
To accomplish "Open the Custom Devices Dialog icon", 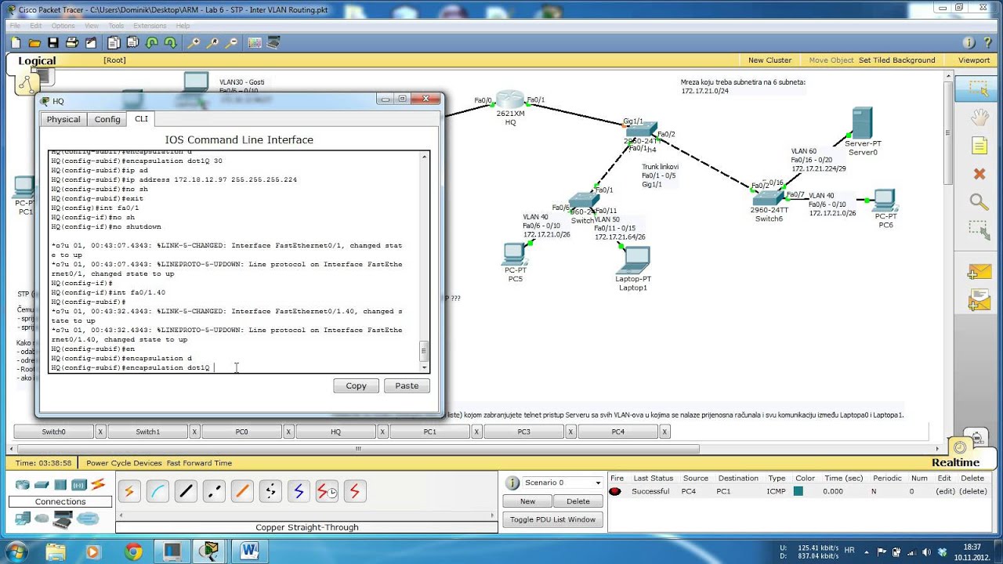I will coord(274,43).
